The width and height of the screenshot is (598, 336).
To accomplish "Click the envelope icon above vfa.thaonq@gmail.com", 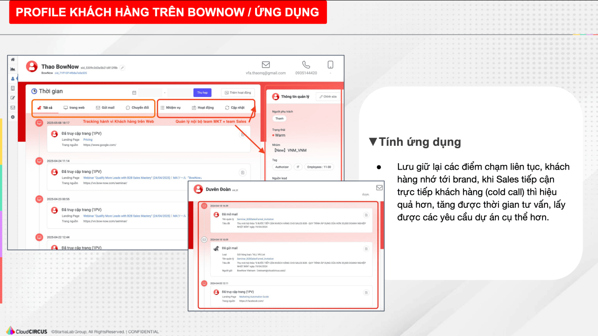I will (x=266, y=65).
